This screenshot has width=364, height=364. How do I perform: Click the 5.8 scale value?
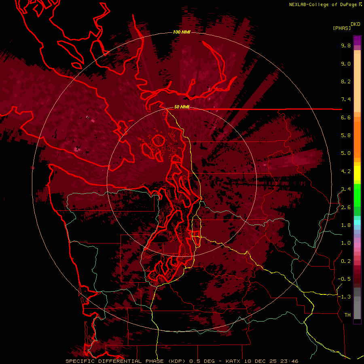click(x=346, y=135)
